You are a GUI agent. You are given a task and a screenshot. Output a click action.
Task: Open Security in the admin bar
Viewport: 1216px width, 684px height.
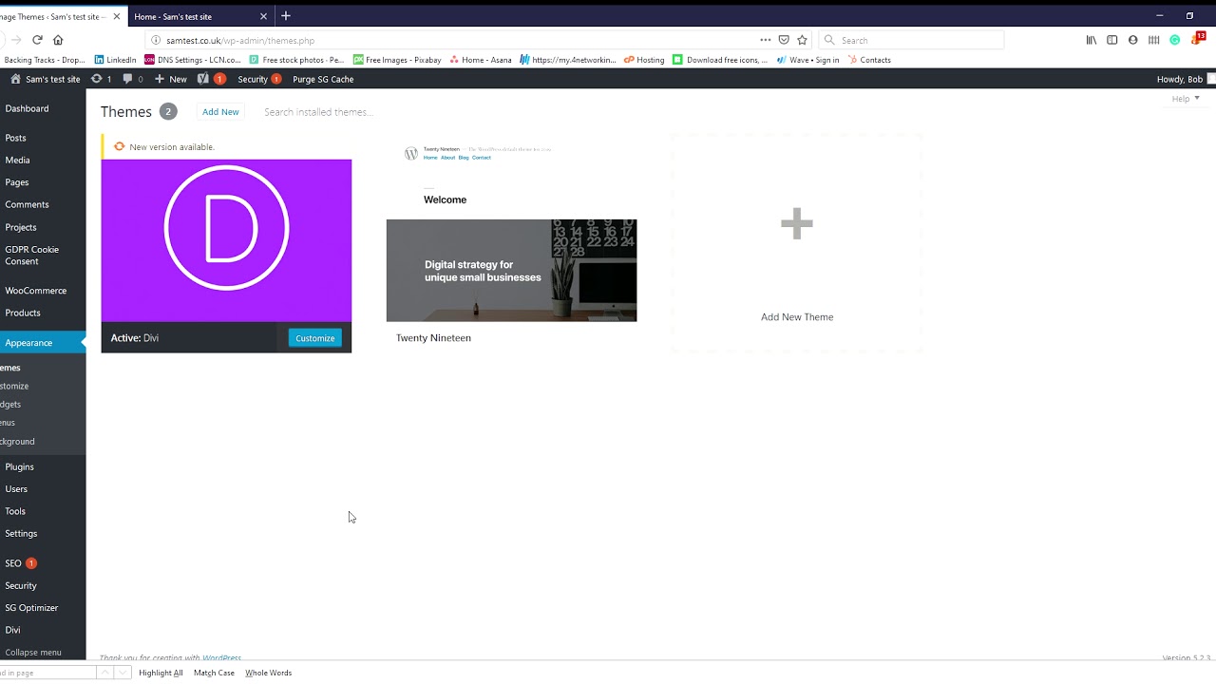tap(259, 79)
